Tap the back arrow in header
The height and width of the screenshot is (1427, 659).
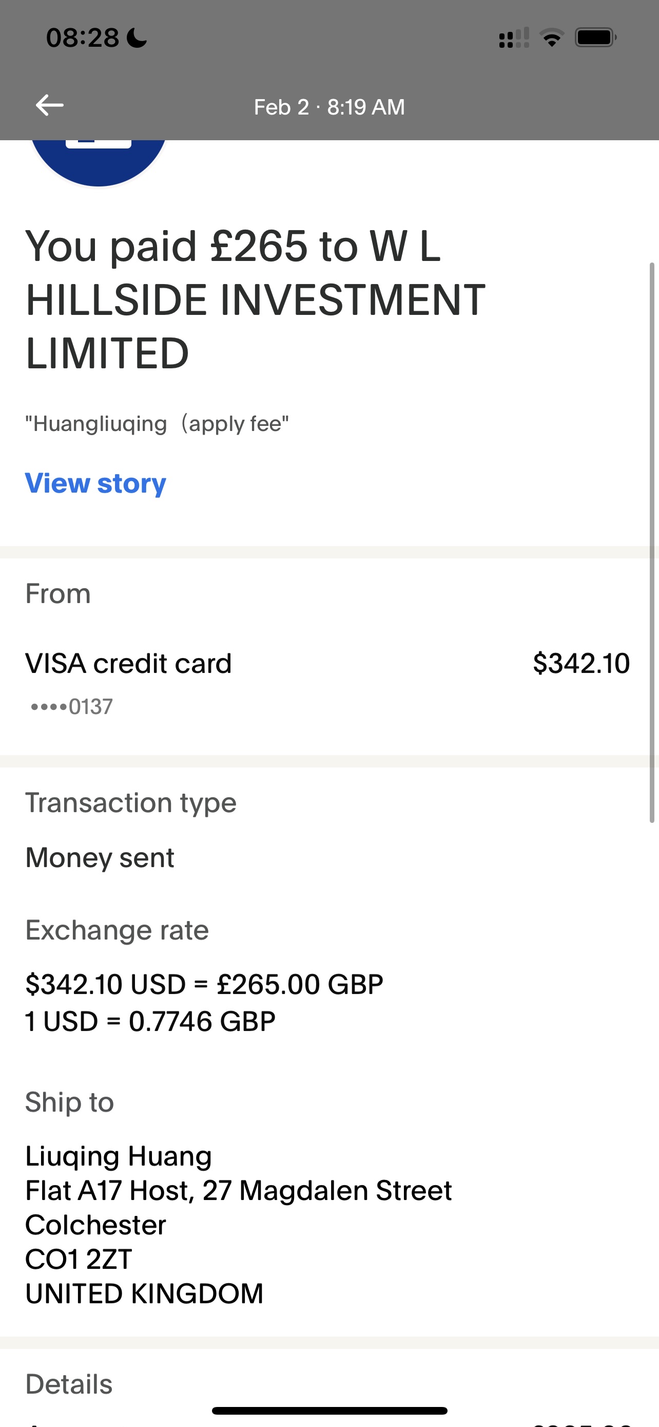pos(50,105)
